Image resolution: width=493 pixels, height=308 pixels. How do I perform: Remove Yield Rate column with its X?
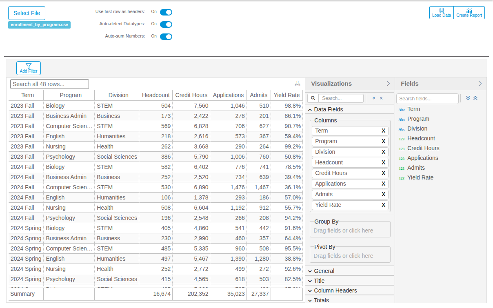click(384, 205)
